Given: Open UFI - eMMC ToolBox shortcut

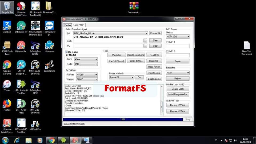Looking at the screenshot, I should click(21, 126).
